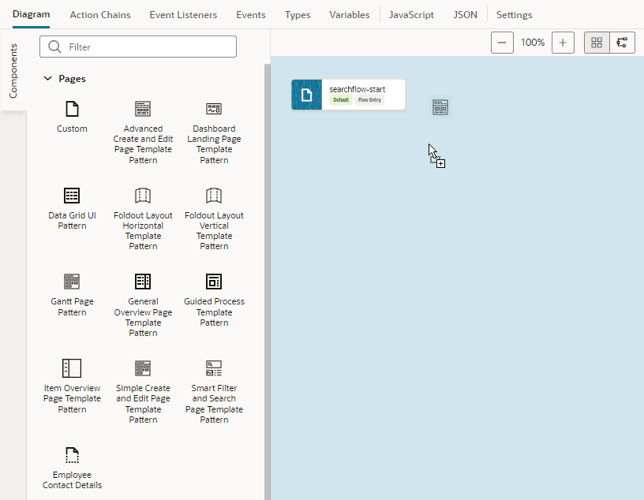Click the Employee Contact Details pattern icon
This screenshot has height=500, width=644.
[72, 455]
